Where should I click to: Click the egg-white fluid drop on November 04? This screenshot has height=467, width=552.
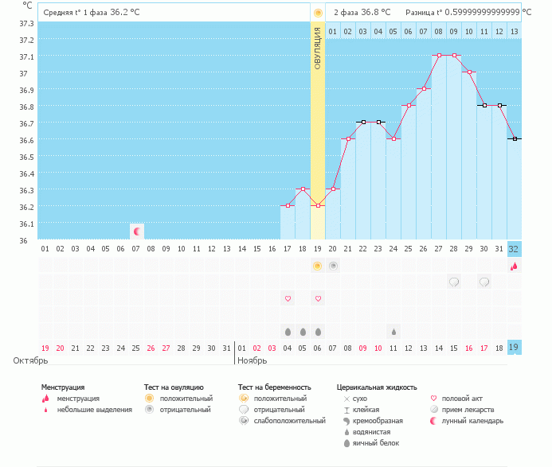pyautogui.click(x=288, y=332)
